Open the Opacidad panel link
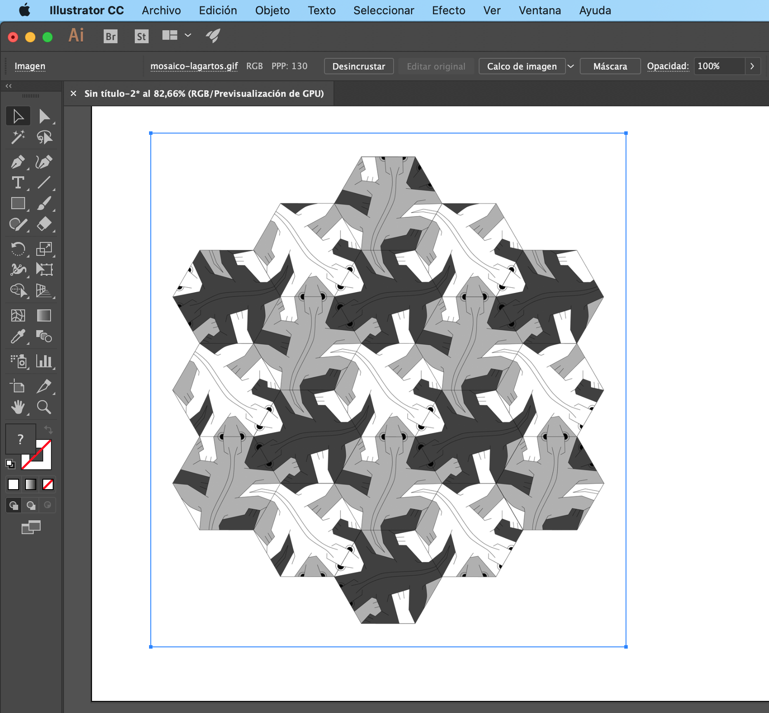 tap(668, 66)
